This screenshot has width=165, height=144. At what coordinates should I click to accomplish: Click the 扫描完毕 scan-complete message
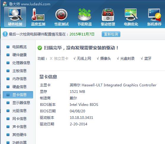tap(81, 48)
